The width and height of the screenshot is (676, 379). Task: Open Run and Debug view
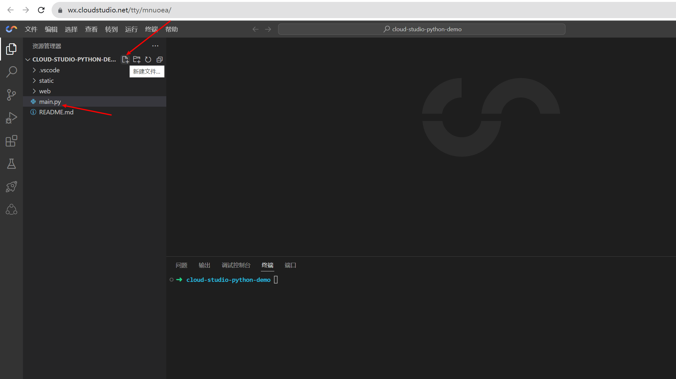[11, 118]
